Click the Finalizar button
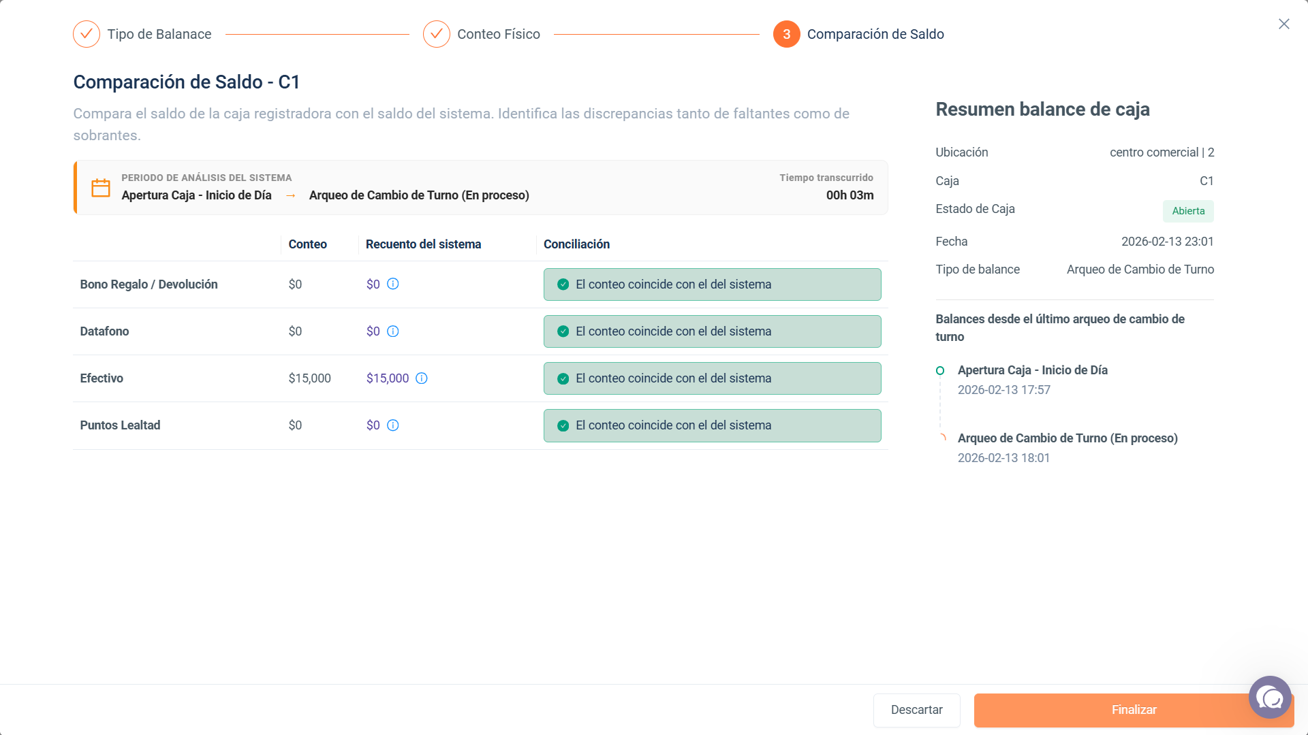The image size is (1308, 735). click(x=1134, y=710)
